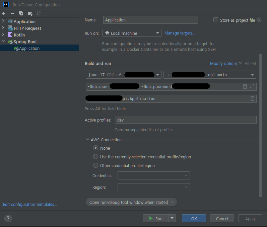Remove the 'Open run/debug tool window' tag
Viewport: 267px width, 227px height.
(172, 202)
